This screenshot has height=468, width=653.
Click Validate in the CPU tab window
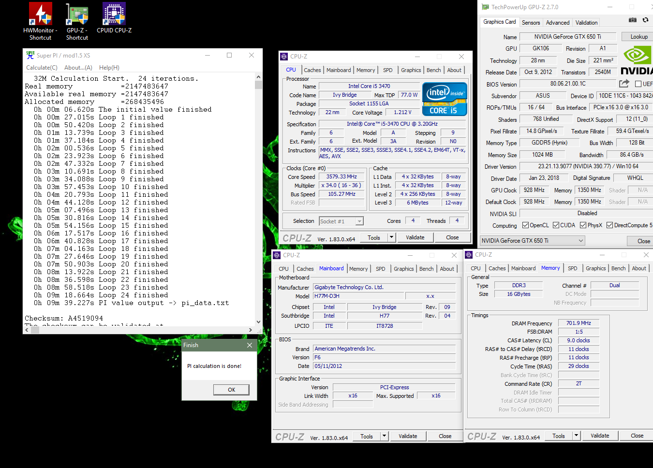tap(415, 237)
